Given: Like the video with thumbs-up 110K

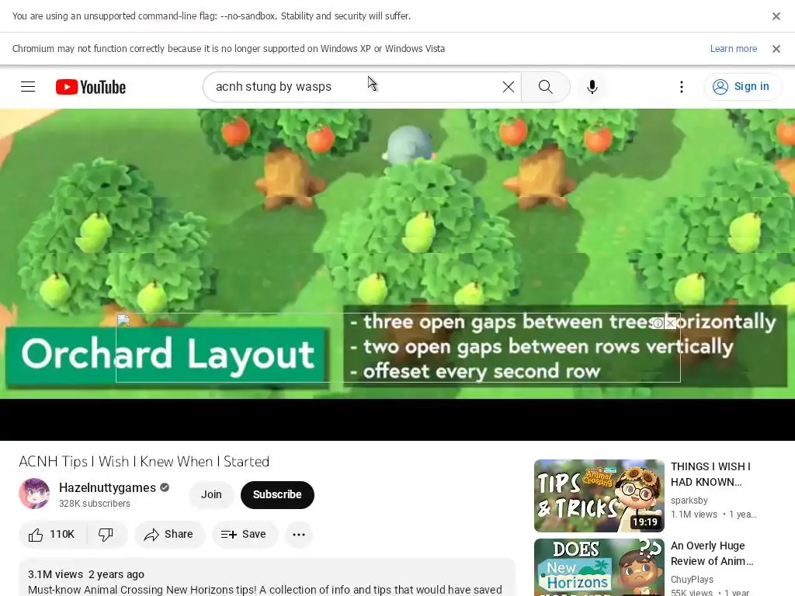Looking at the screenshot, I should tap(52, 534).
